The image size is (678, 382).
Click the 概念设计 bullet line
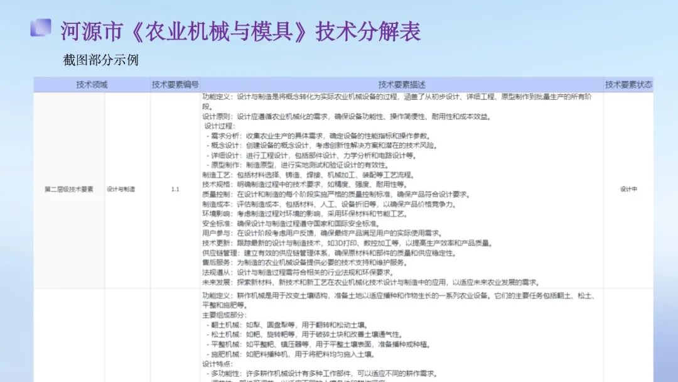322,145
